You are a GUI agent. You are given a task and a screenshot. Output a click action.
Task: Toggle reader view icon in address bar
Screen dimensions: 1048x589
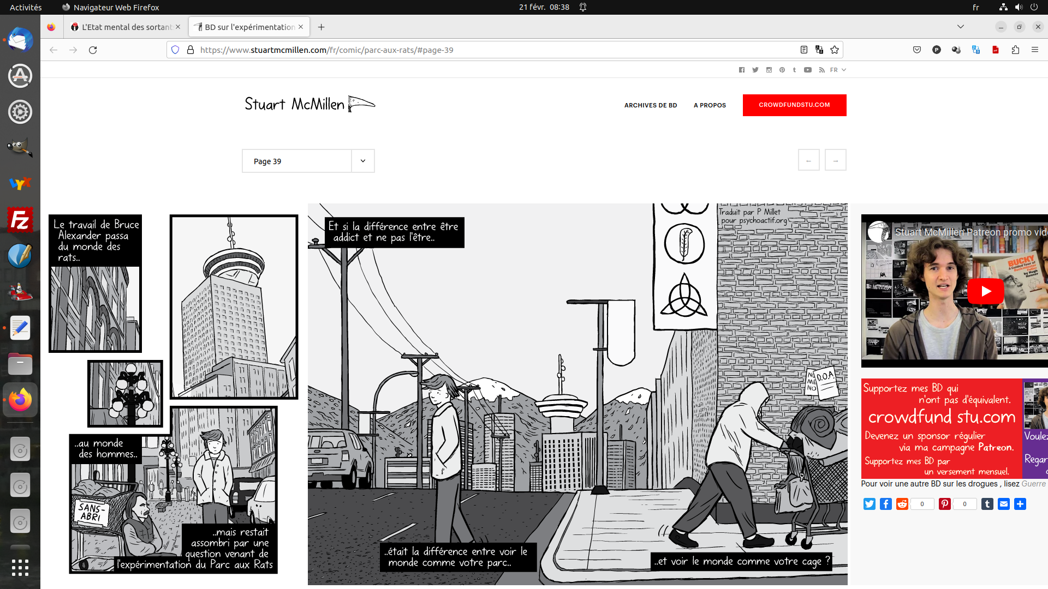804,50
